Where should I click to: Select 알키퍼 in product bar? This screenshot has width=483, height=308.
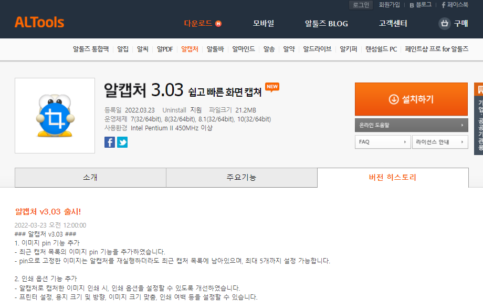click(x=348, y=49)
